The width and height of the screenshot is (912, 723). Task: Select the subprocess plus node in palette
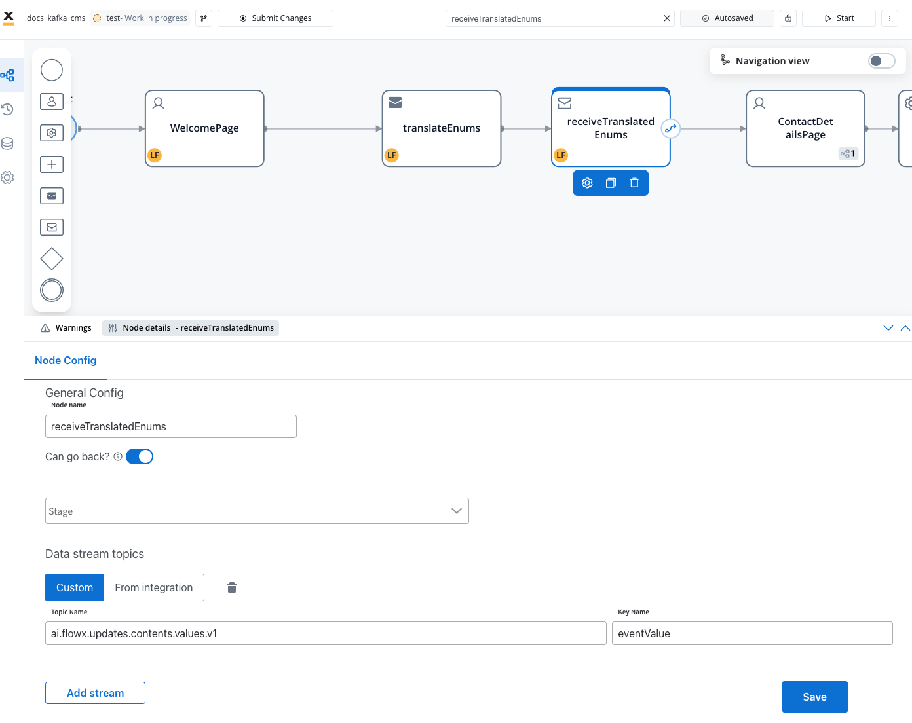pyautogui.click(x=52, y=164)
